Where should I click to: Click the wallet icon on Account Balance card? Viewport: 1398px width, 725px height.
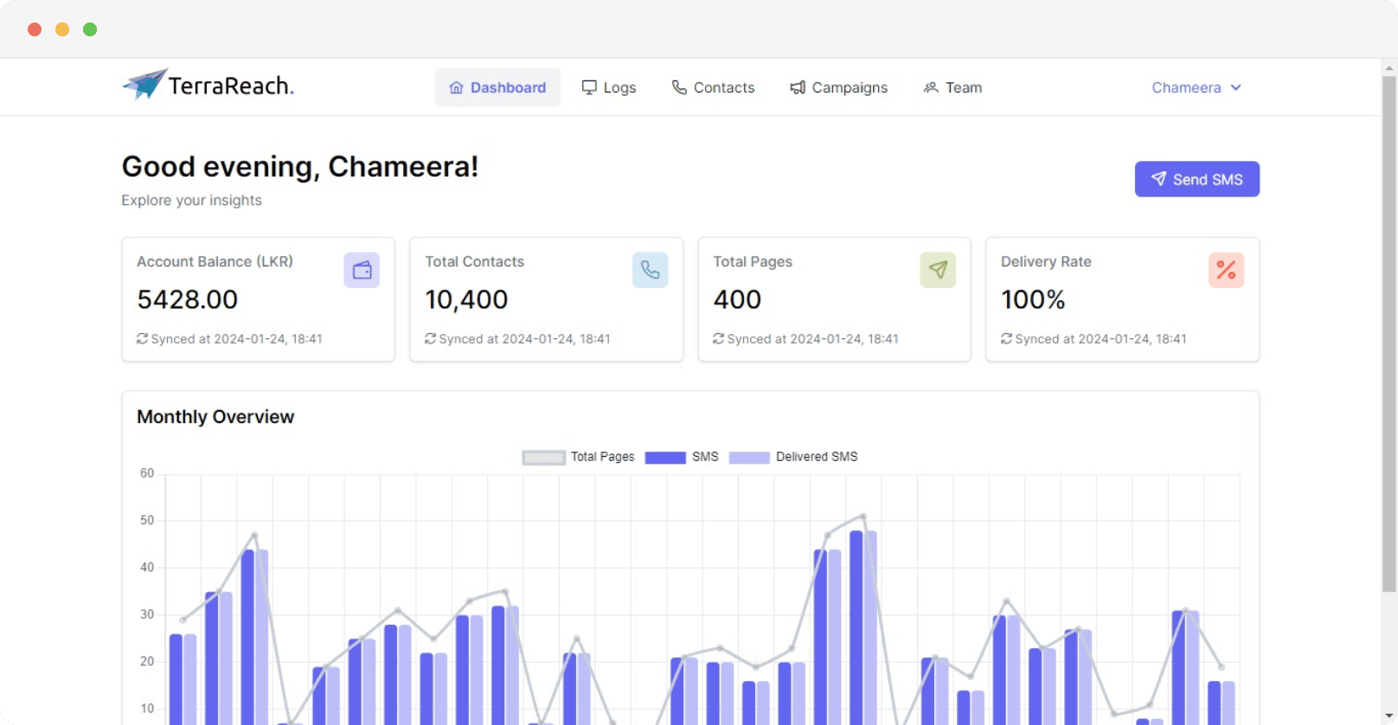tap(362, 271)
